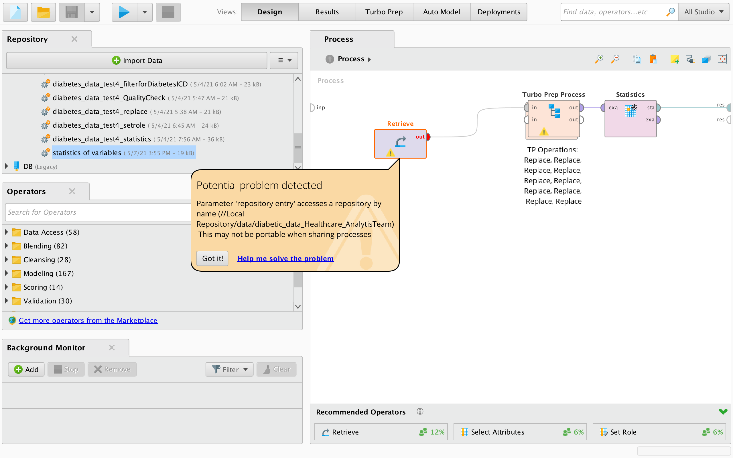Dismiss the warning with Got it! button
This screenshot has width=733, height=458.
[x=212, y=258]
